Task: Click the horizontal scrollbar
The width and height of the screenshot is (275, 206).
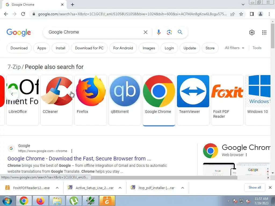Action: 164,178
